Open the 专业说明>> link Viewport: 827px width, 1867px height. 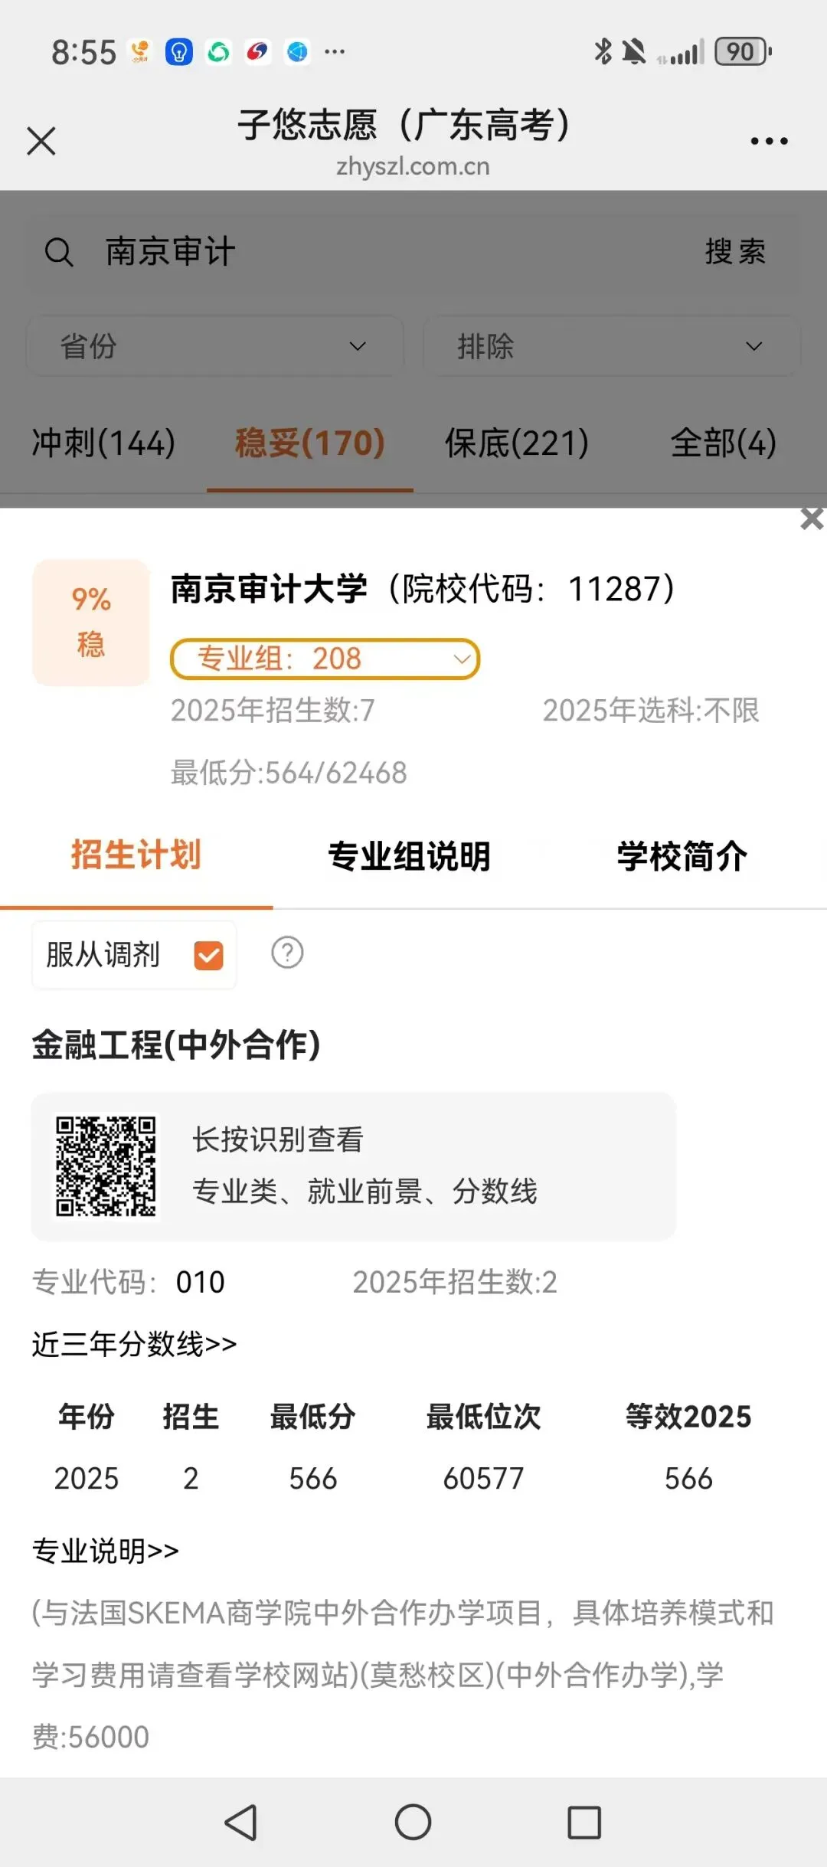pyautogui.click(x=106, y=1551)
